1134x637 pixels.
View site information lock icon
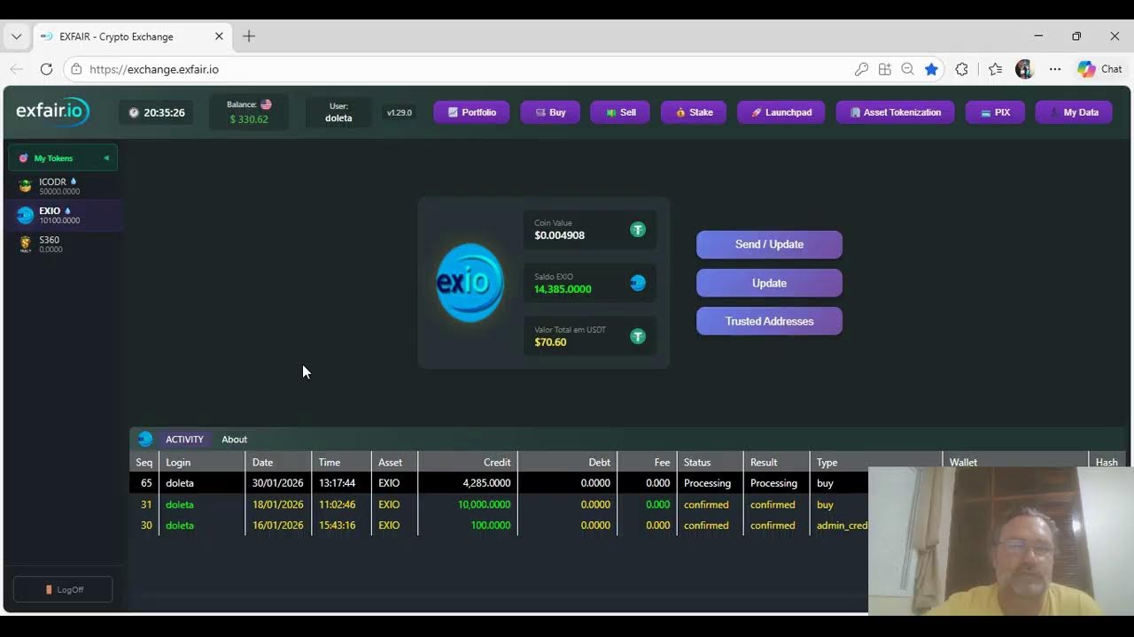click(x=76, y=69)
